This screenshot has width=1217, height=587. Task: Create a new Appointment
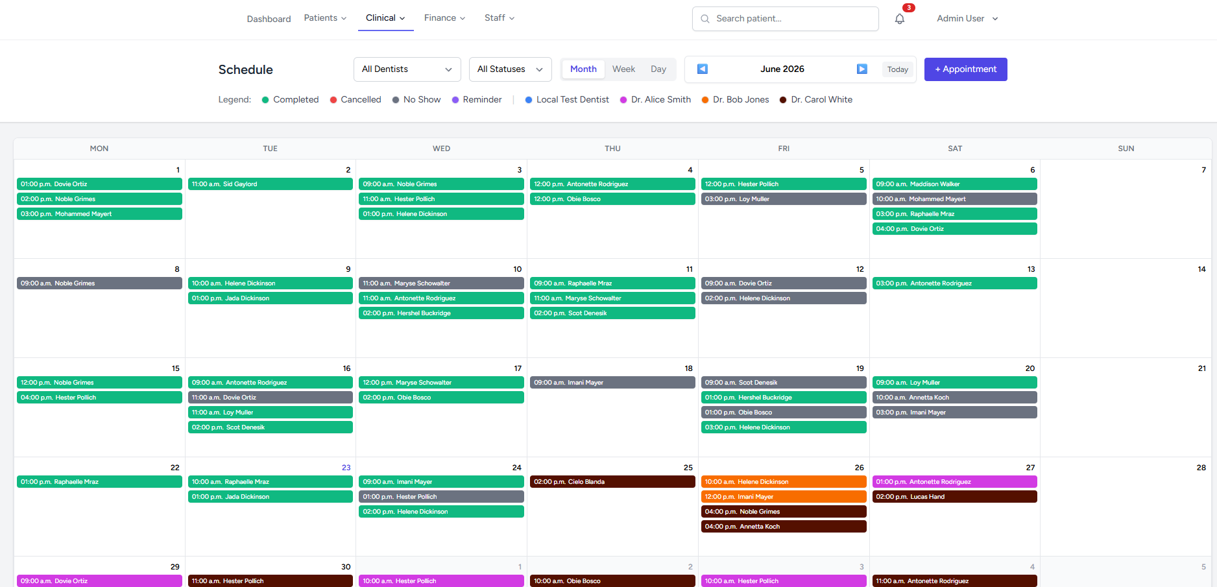965,69
